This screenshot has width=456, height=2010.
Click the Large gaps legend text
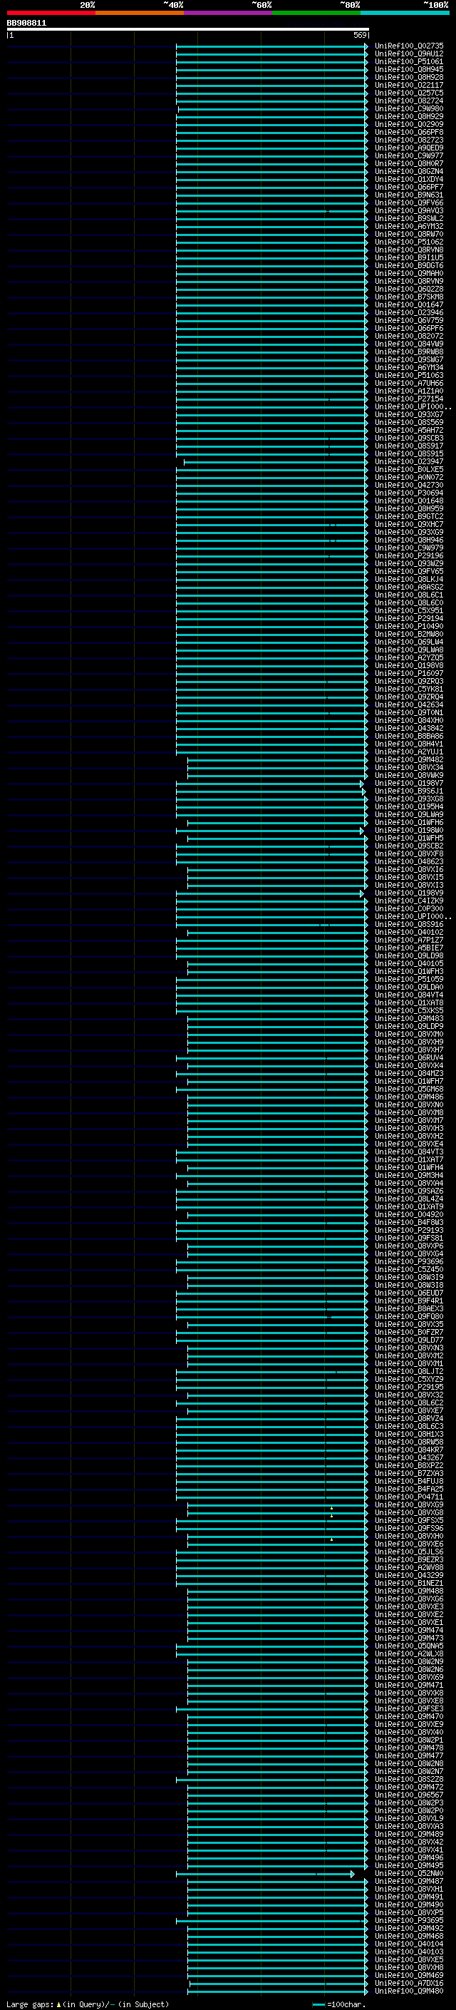(x=88, y=2004)
